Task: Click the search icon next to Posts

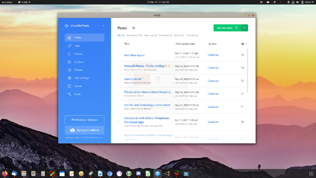Action: click(x=134, y=28)
